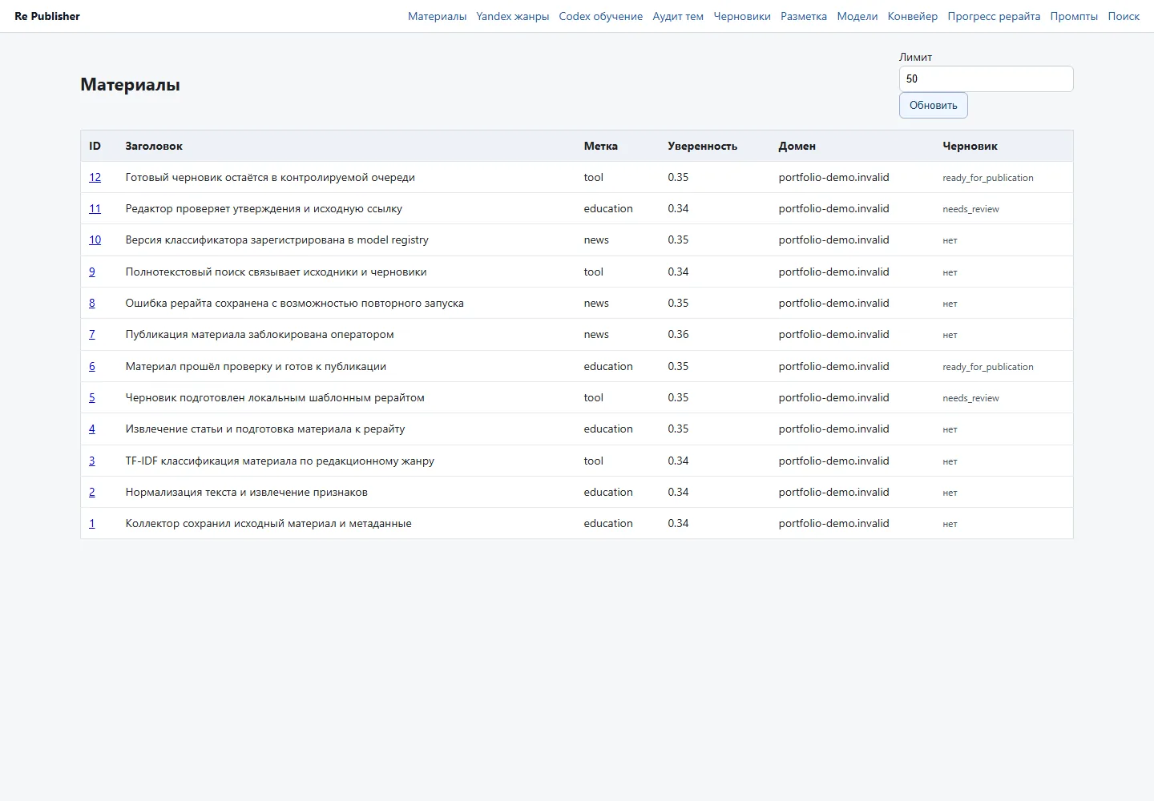Screen dimensions: 1154x801
Task: Select title 'Готовый черновик остаётся в контролируемой очереди'
Action: 270,177
